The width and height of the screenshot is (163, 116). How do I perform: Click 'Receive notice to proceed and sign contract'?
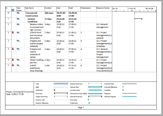(37, 27)
